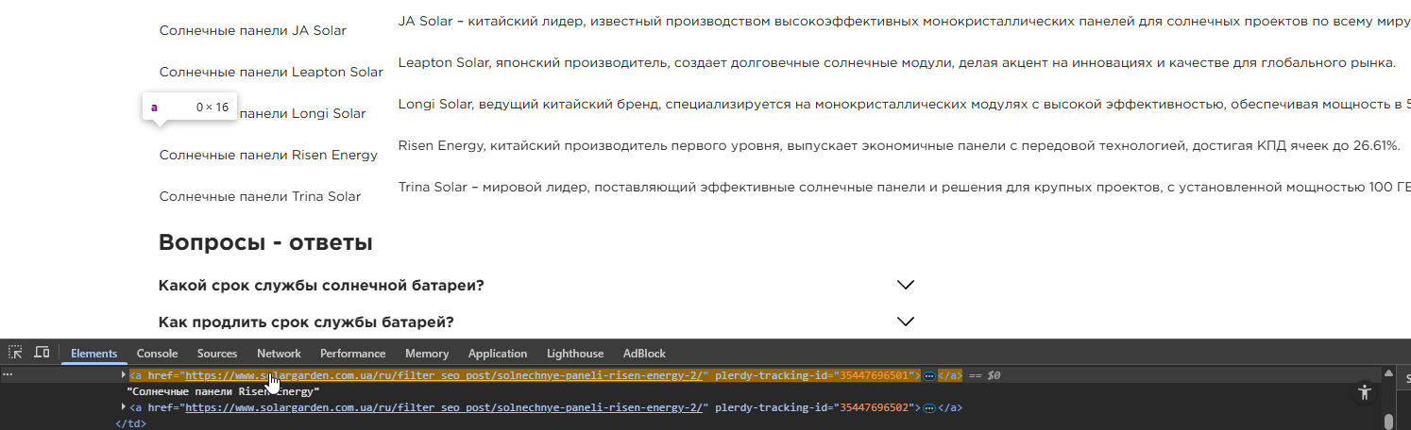This screenshot has width=1411, height=430.
Task: Open the Application tab
Action: (497, 354)
